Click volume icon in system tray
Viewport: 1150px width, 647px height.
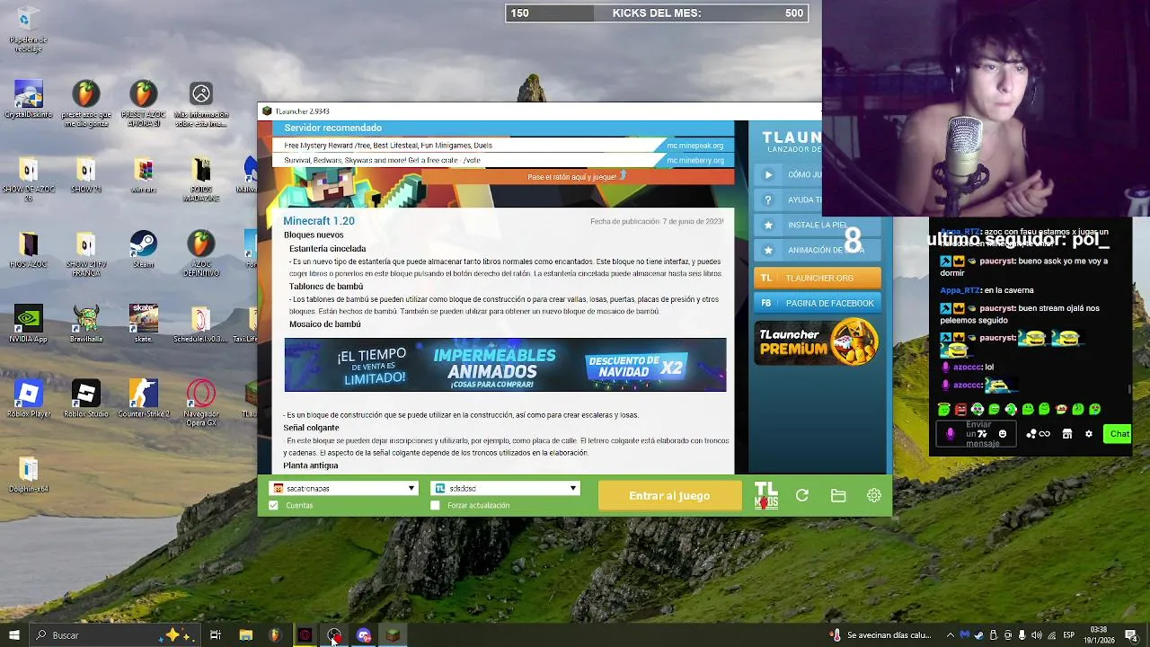pos(1036,635)
